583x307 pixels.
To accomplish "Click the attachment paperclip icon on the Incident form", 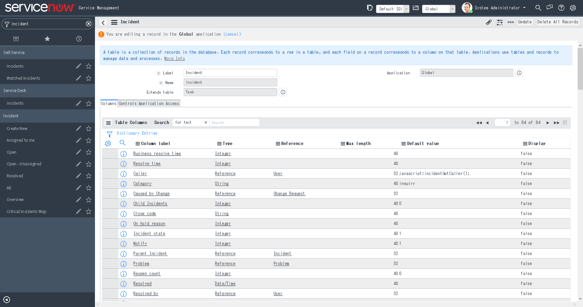I will pos(489,22).
